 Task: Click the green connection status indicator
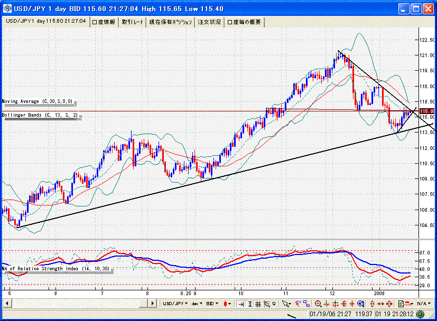pyautogui.click(x=420, y=314)
